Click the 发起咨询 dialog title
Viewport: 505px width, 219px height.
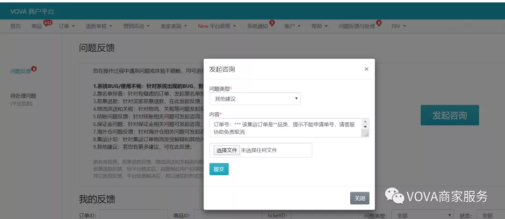tap(222, 69)
